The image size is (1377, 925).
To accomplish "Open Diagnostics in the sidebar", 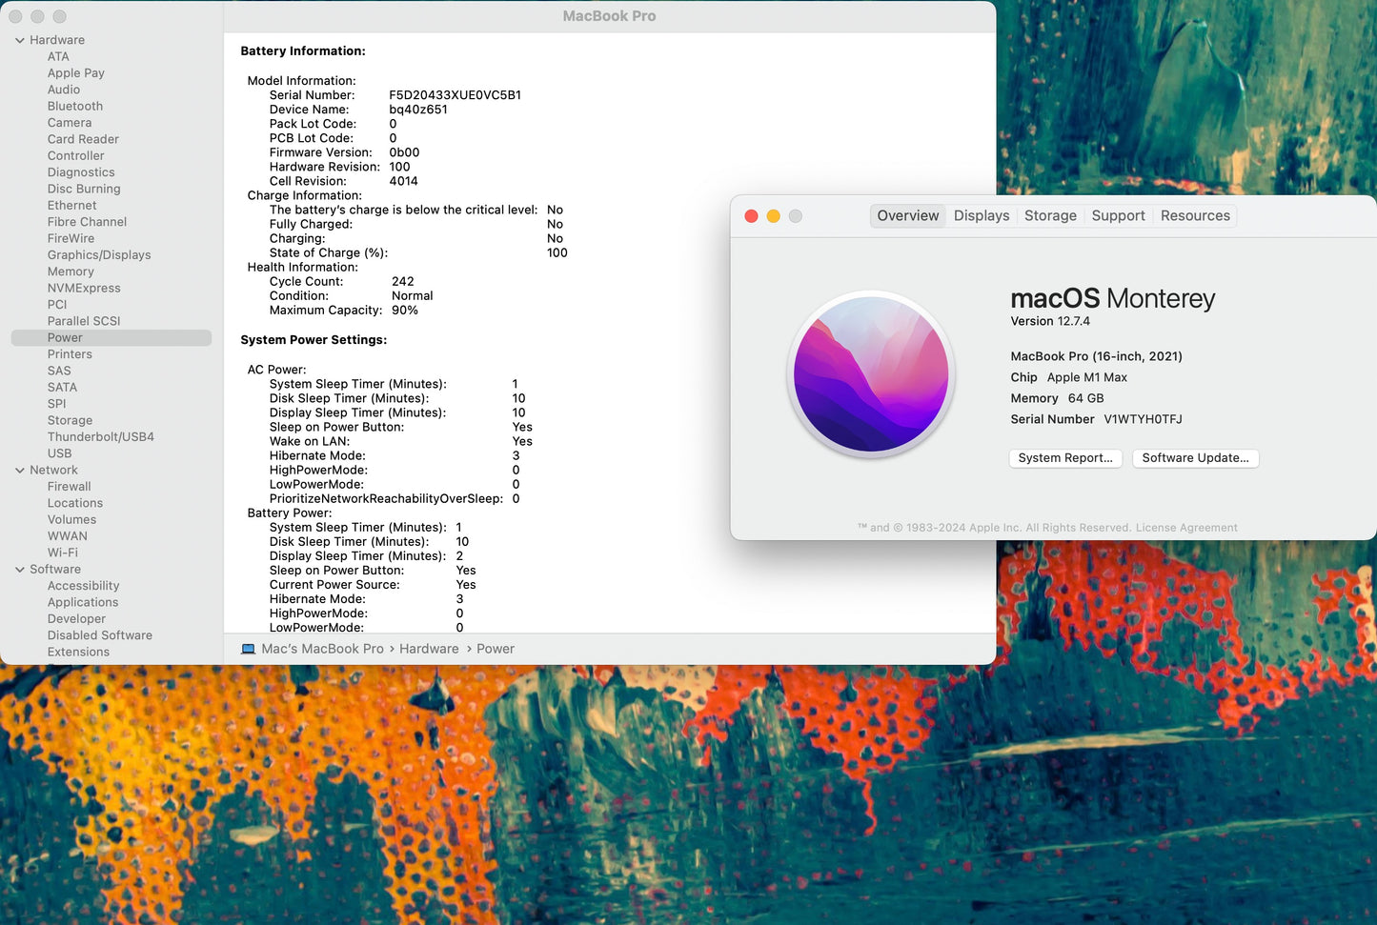I will [81, 172].
